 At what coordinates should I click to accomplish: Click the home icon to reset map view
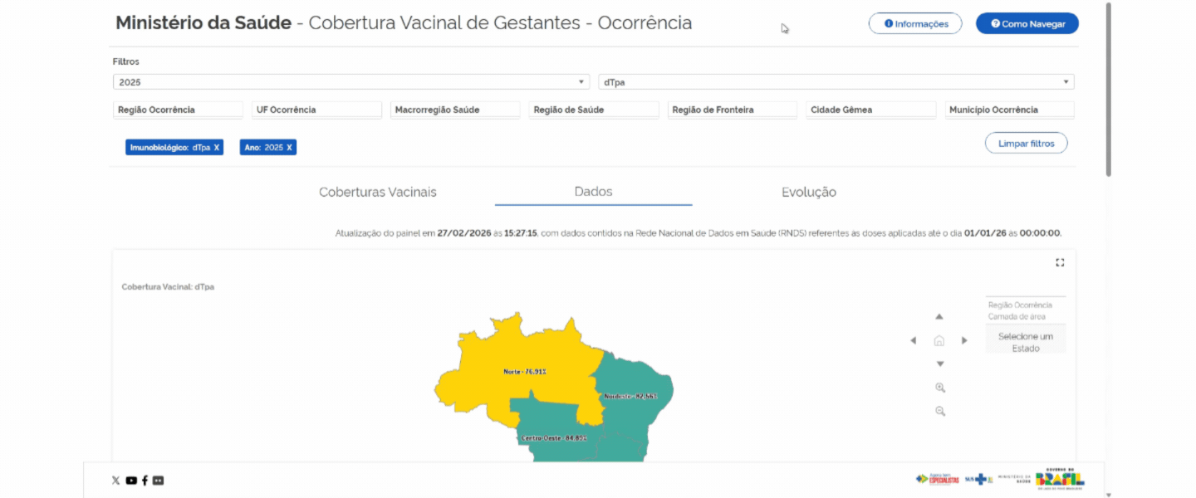point(939,339)
